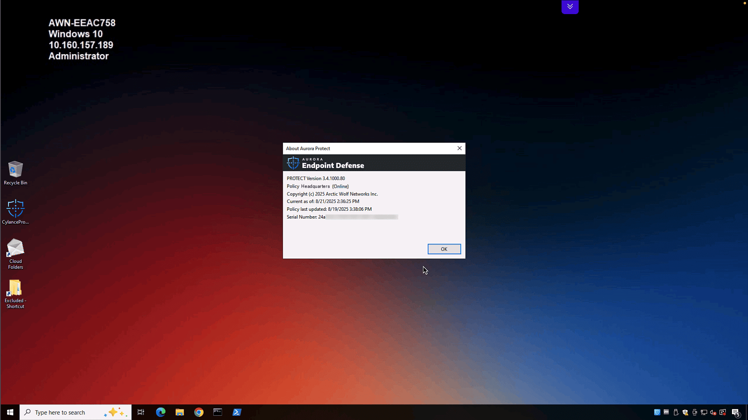748x420 pixels.
Task: Close the About Aurora Protect dialog
Action: (x=459, y=148)
